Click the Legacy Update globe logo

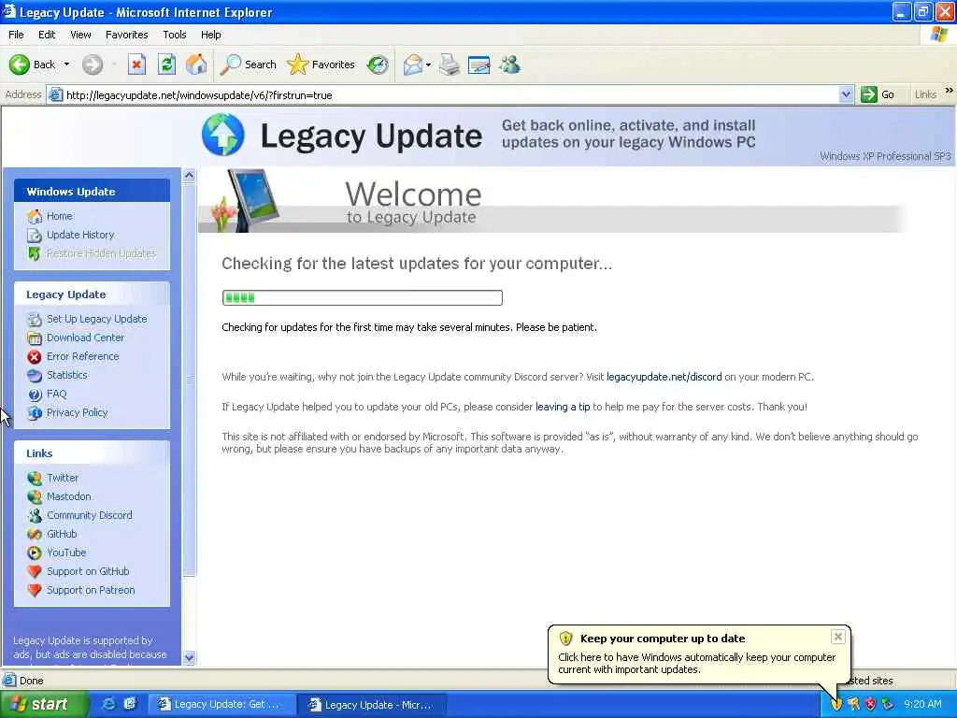(222, 135)
